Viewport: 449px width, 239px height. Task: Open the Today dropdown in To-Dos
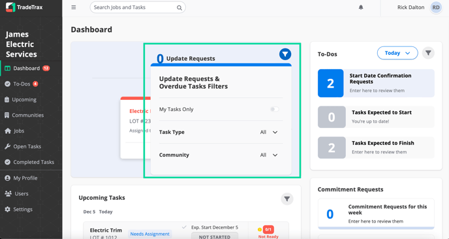coord(397,53)
